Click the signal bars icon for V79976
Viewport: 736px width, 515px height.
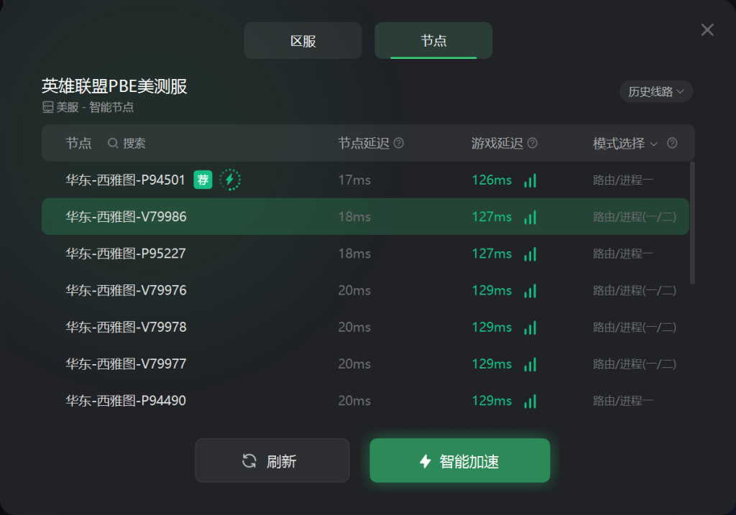click(530, 291)
